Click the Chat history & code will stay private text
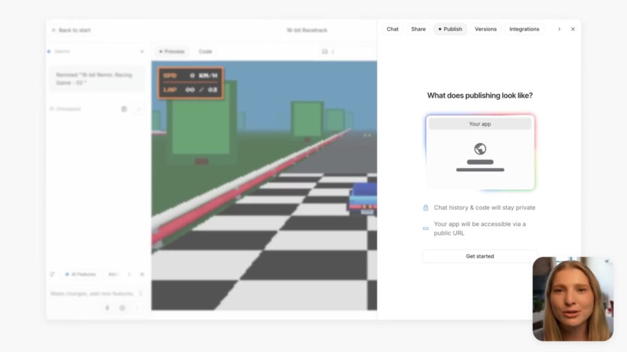Screen dimensions: 627x352 (484, 208)
